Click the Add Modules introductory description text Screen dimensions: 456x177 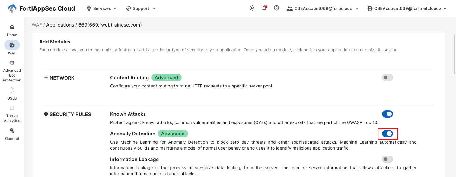tap(219, 50)
